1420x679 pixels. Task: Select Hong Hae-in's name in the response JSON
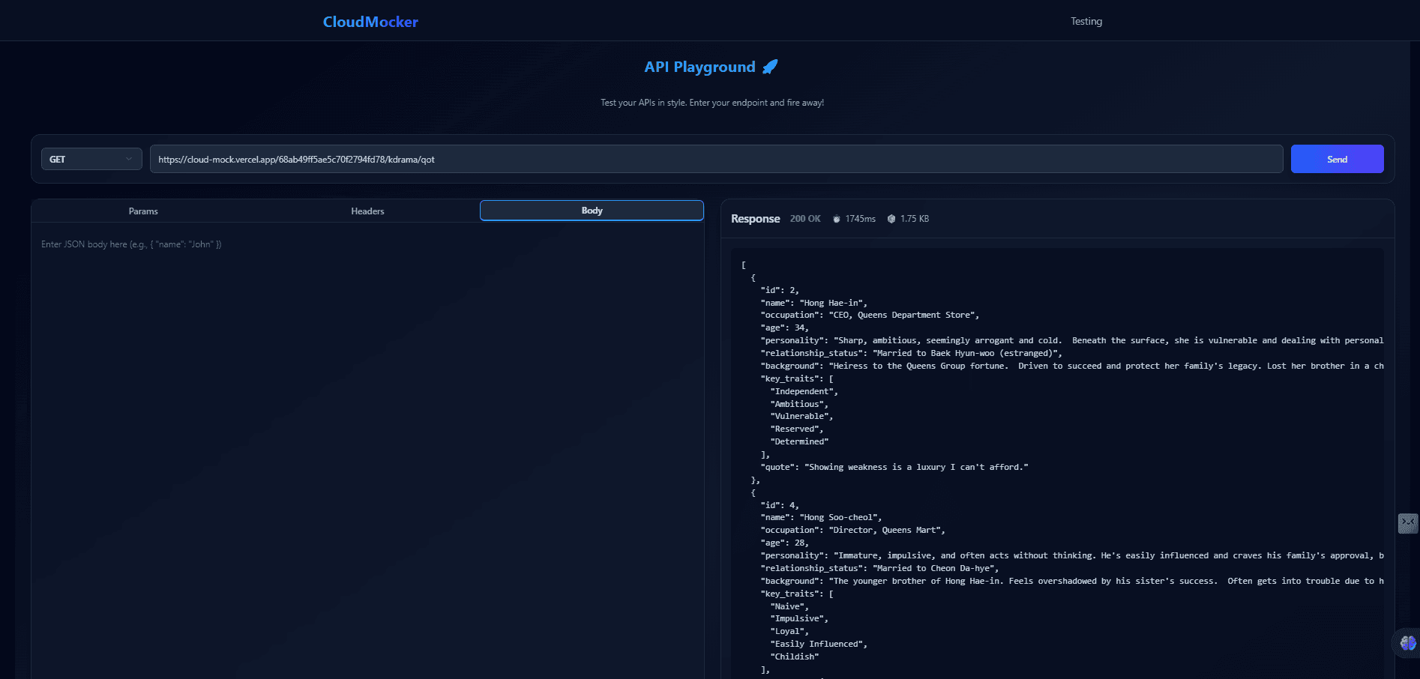[x=832, y=303]
